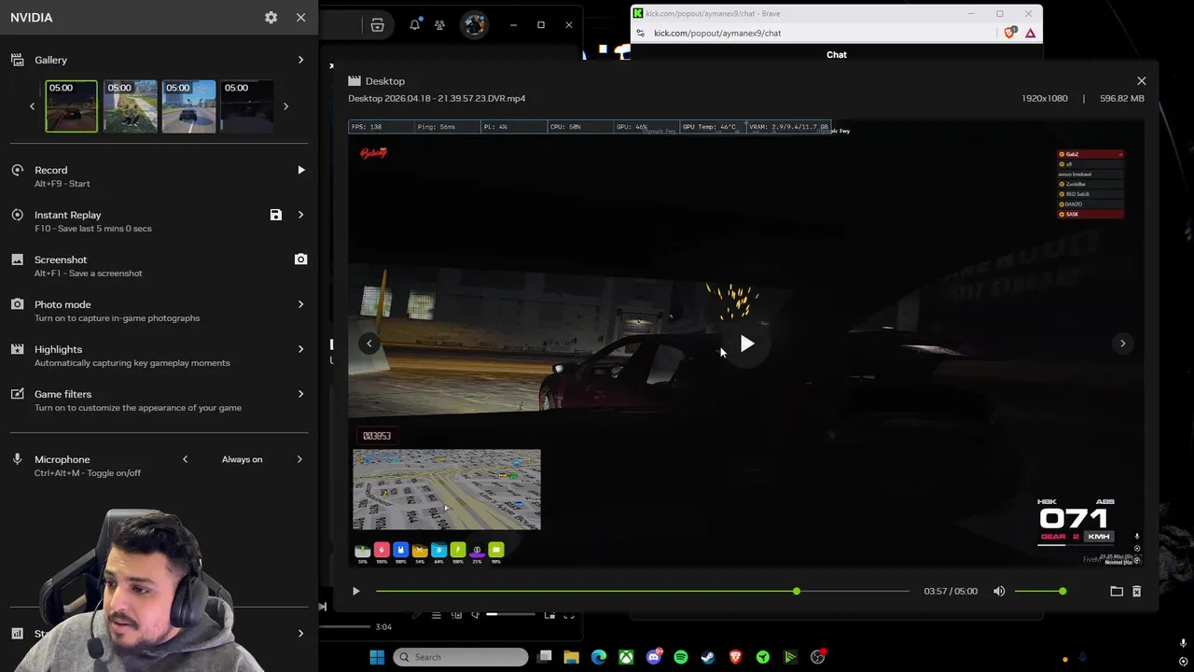This screenshot has width=1194, height=672.
Task: Click the Record circle icon
Action: click(17, 170)
